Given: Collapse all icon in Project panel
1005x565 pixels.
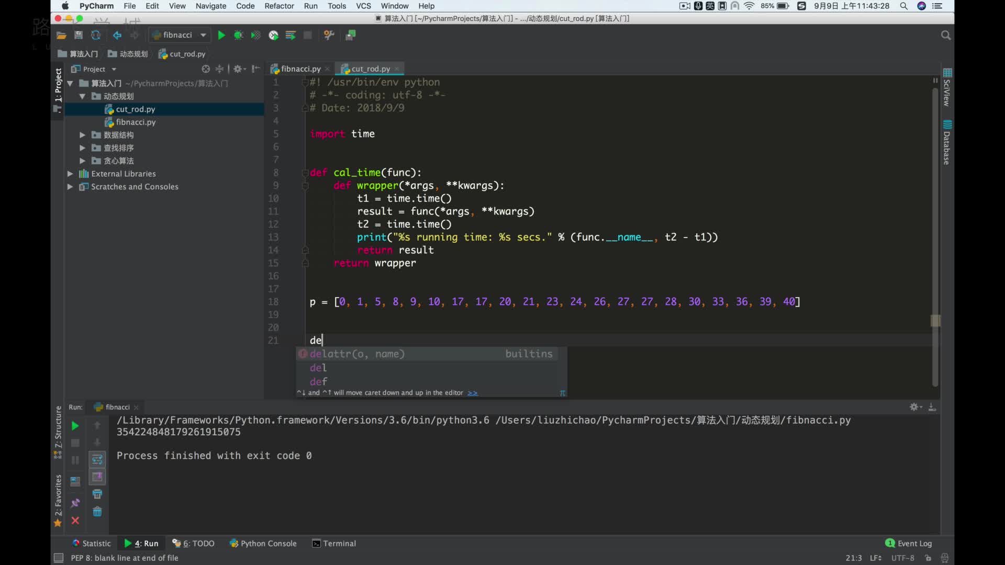Looking at the screenshot, I should [x=219, y=69].
